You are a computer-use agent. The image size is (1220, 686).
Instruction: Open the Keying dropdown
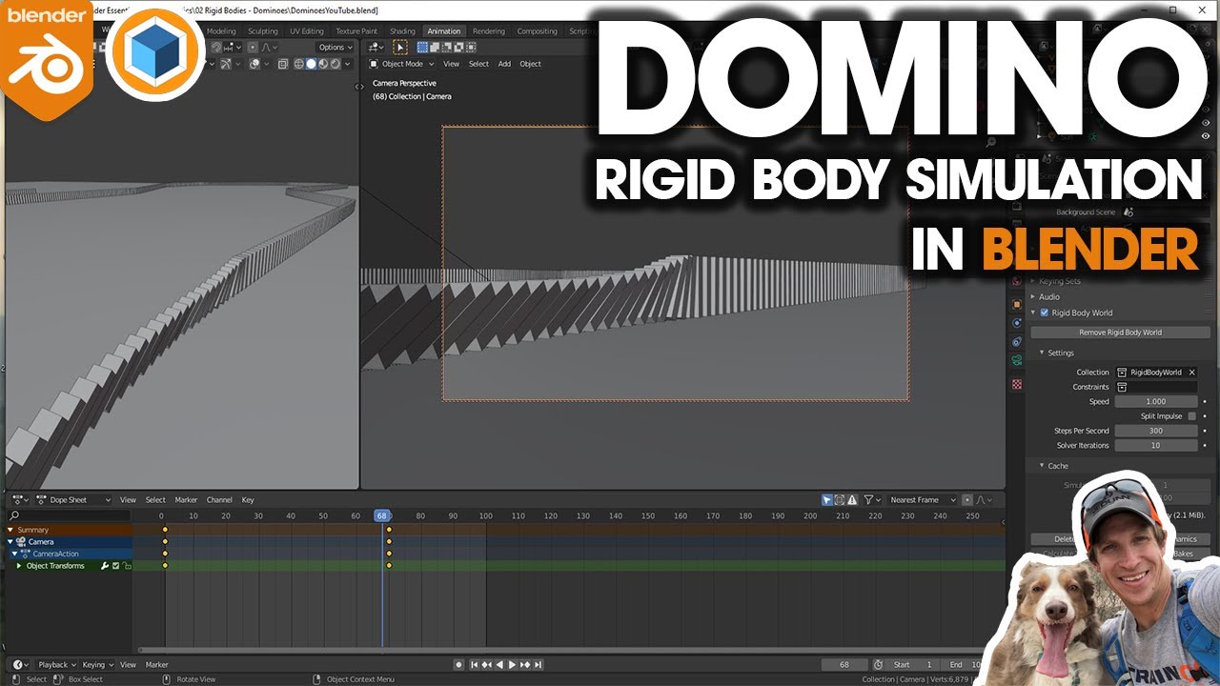pos(97,664)
